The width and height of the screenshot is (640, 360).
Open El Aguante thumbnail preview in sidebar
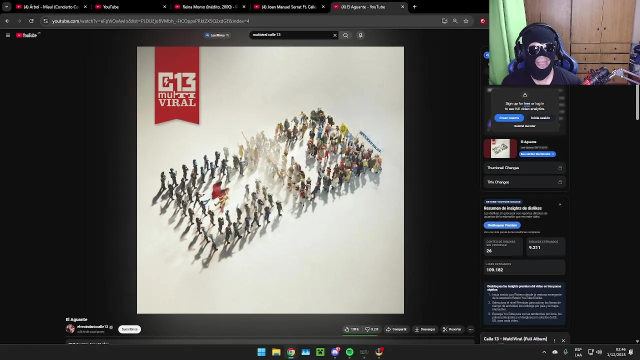(x=500, y=148)
